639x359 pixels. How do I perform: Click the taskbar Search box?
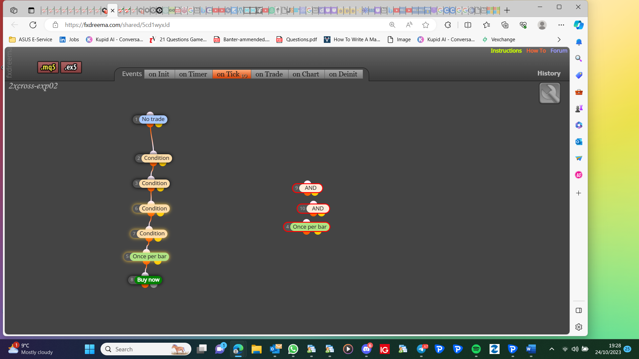146,349
